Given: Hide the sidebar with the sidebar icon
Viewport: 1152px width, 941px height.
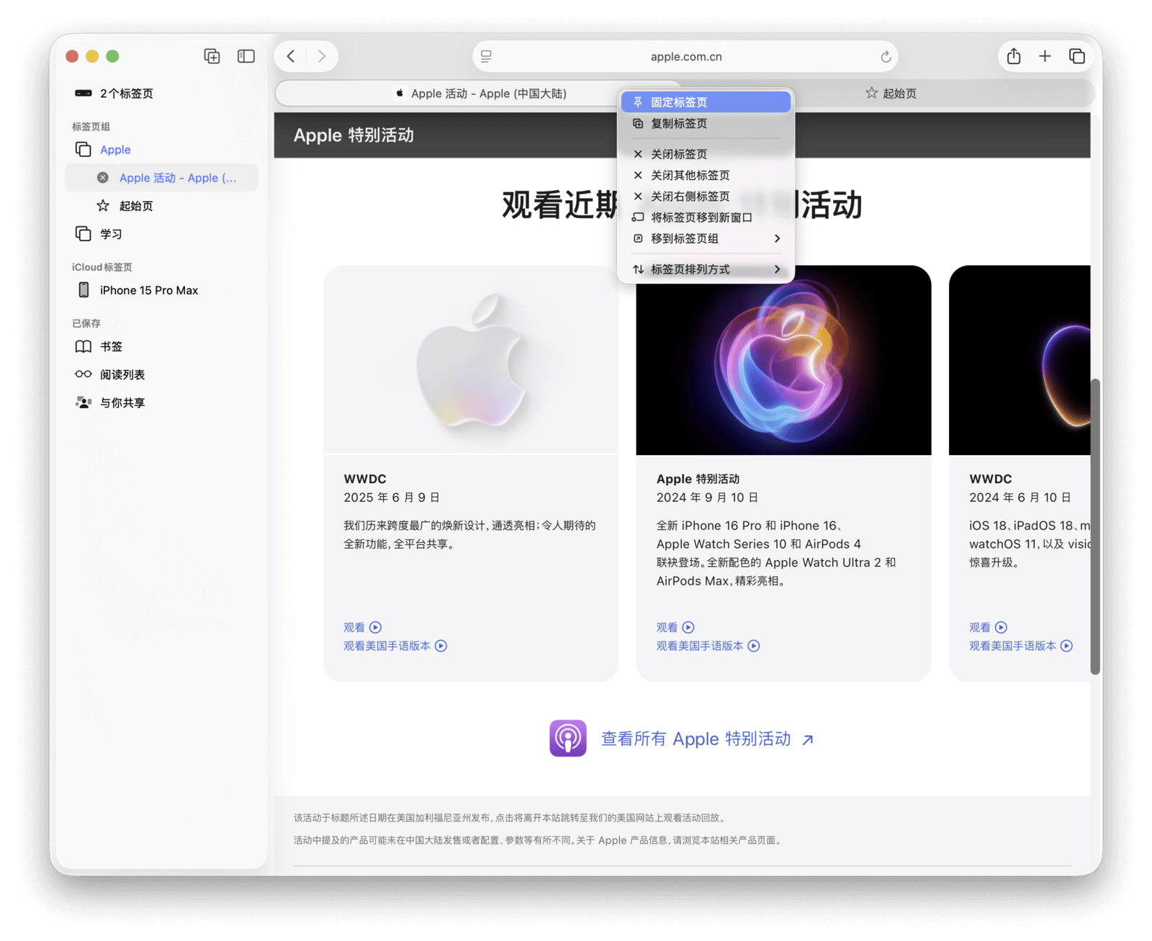Looking at the screenshot, I should point(246,56).
